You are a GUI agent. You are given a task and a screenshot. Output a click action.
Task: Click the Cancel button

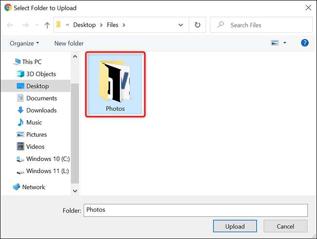point(285,226)
